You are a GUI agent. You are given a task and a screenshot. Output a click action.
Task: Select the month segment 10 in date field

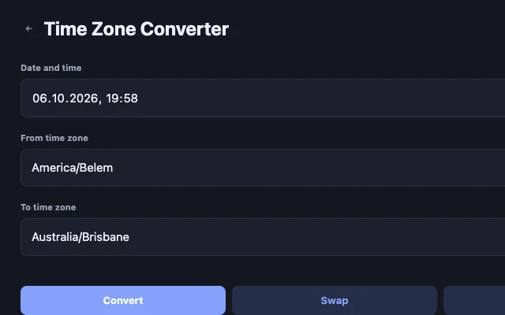56,98
